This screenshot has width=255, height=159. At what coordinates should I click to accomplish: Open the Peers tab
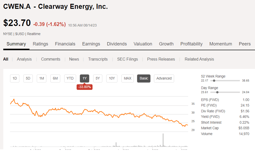pyautogui.click(x=245, y=44)
